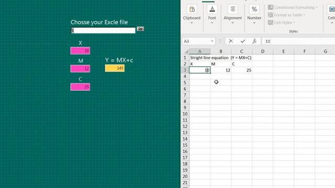The image size is (335, 188).
Task: Click cell with 'Stright line equation' text
Action: click(x=200, y=57)
